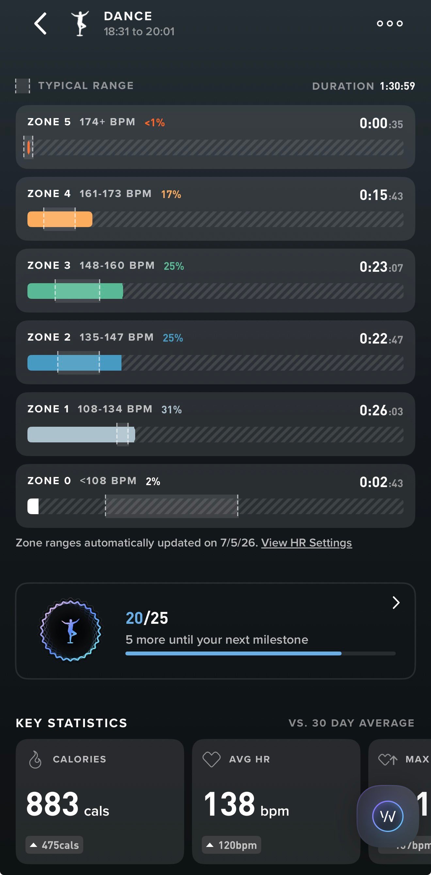Tap the Zone 1 108-134 BPM card
The image size is (431, 875).
pos(215,424)
